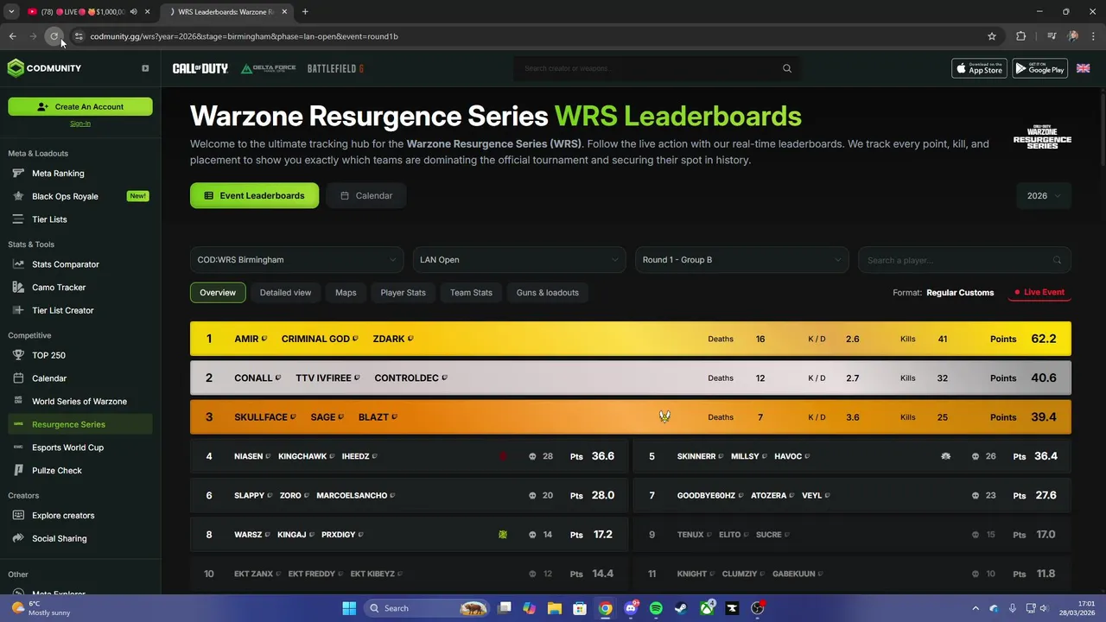The image size is (1106, 622).
Task: Open the Chrome extensions puzzle icon
Action: click(1021, 36)
